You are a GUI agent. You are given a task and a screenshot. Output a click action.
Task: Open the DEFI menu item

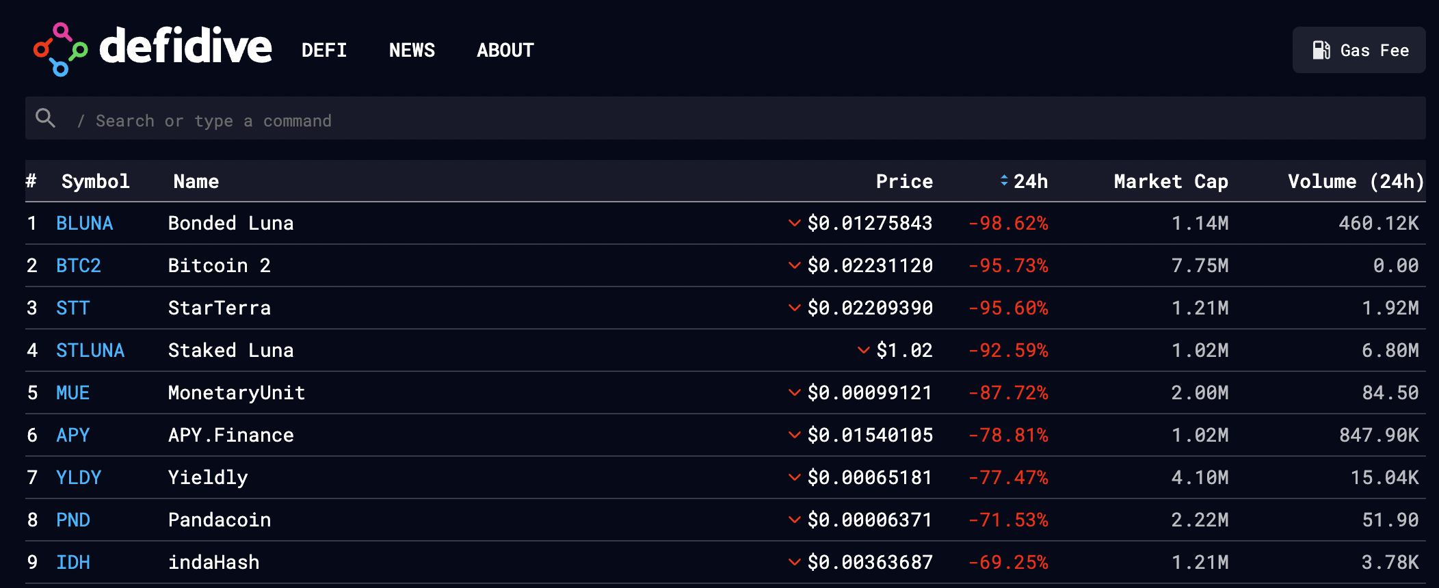pos(324,50)
